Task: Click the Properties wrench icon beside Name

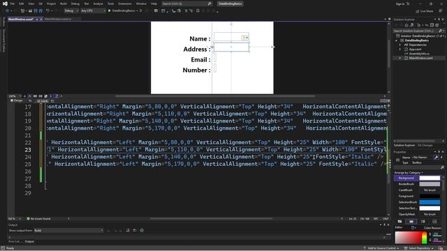Action: [x=436, y=158]
